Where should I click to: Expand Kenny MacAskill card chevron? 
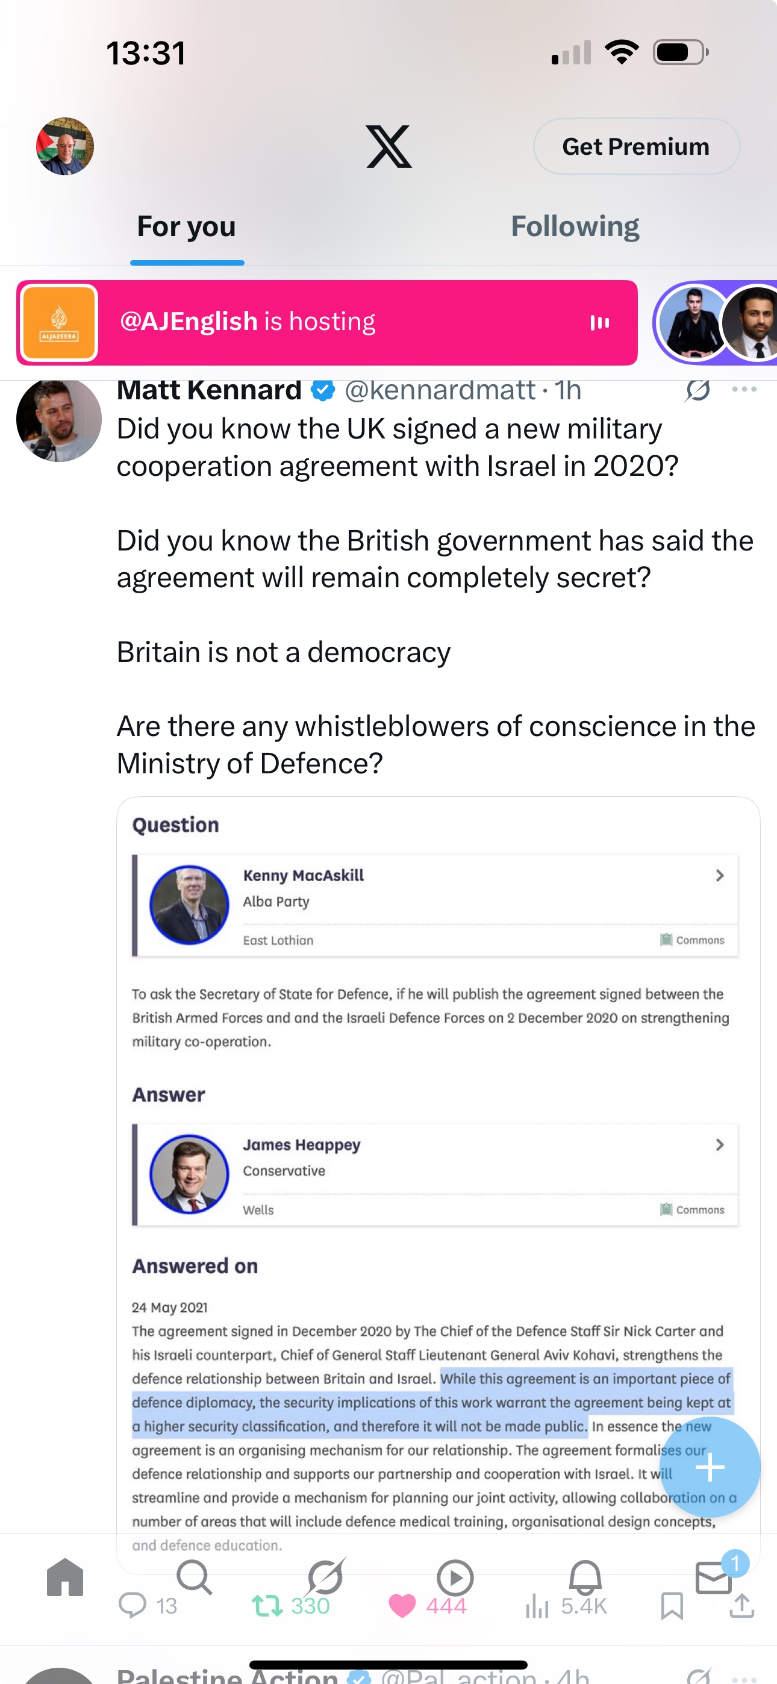coord(719,875)
